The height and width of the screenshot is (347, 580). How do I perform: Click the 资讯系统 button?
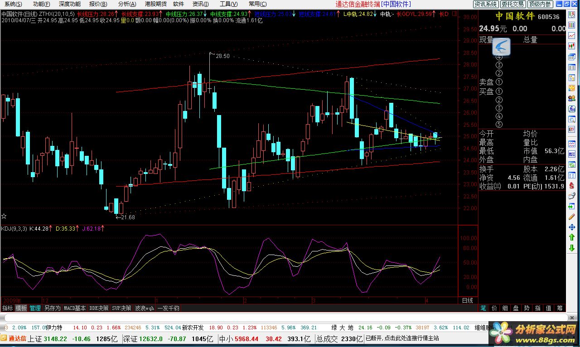[485, 4]
